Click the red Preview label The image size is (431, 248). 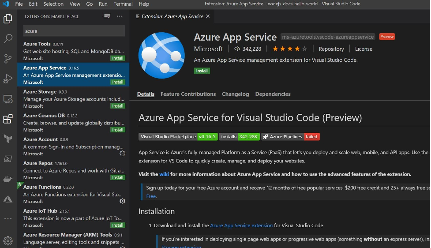(x=387, y=37)
